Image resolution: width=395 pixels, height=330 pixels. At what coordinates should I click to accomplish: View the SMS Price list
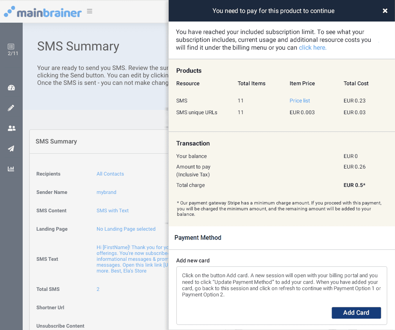coord(300,100)
